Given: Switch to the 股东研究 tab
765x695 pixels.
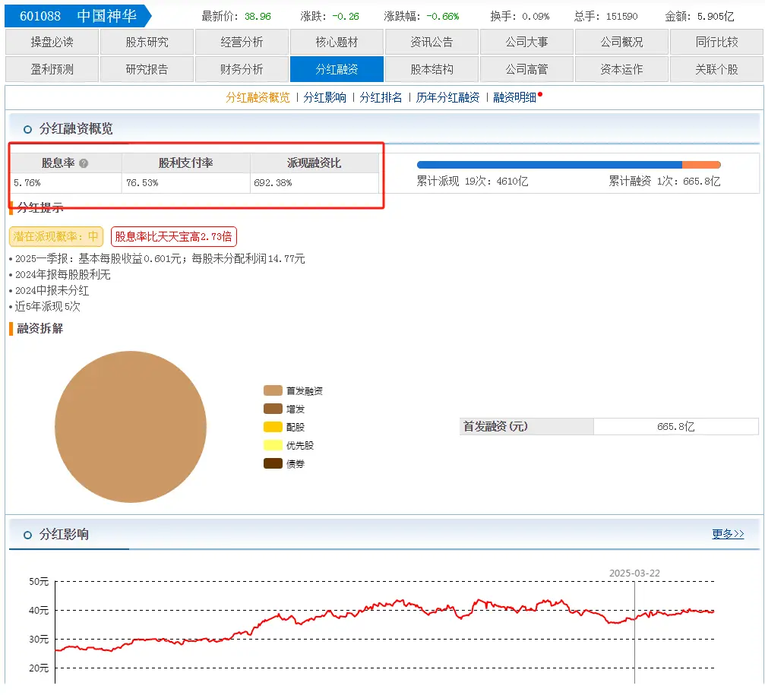Looking at the screenshot, I should click(147, 42).
